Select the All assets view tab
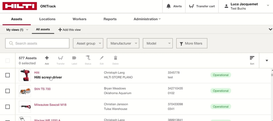The width and height of the screenshot is (273, 121). (43, 29)
